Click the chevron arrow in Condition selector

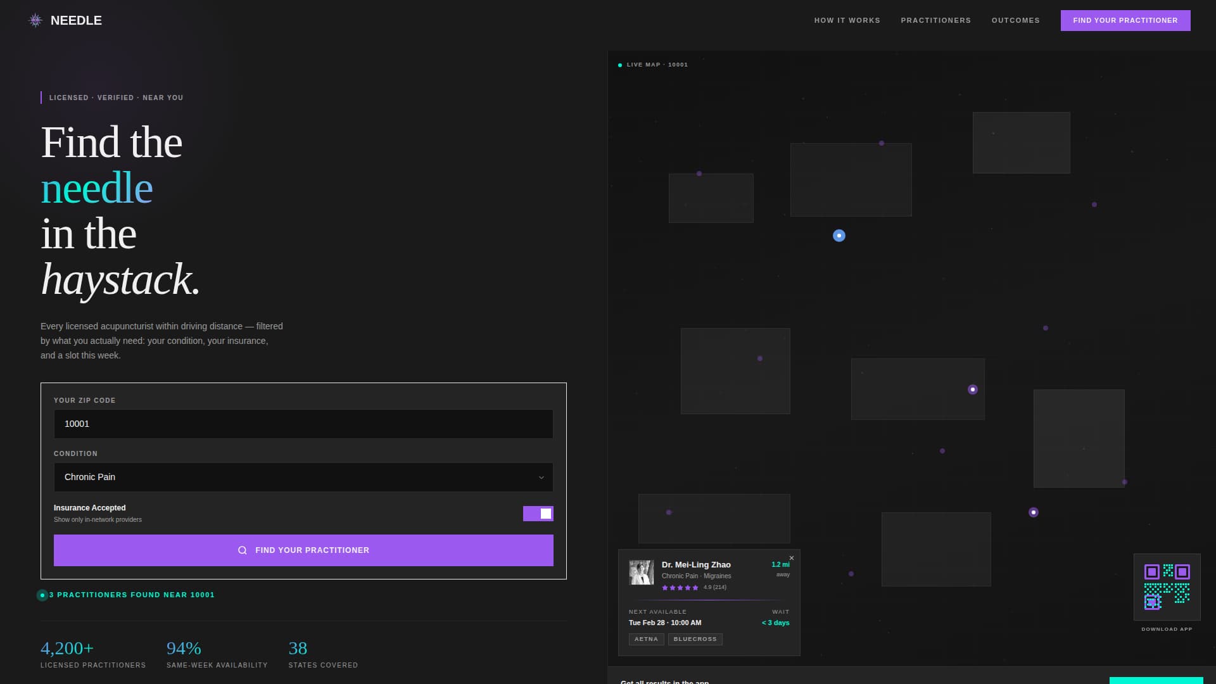[x=541, y=478]
